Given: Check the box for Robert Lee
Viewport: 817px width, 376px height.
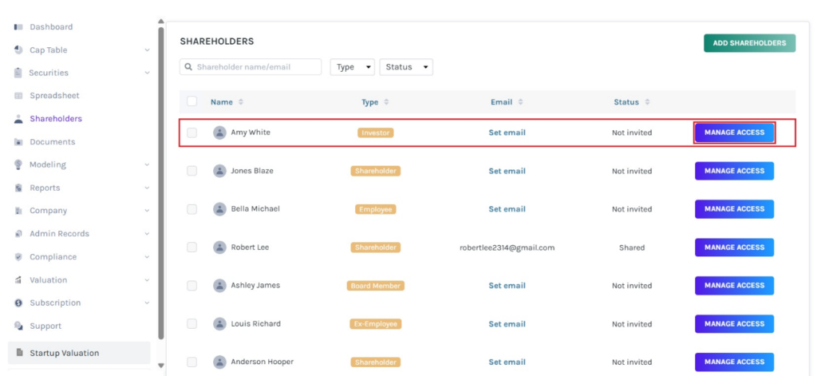Looking at the screenshot, I should pyautogui.click(x=191, y=247).
